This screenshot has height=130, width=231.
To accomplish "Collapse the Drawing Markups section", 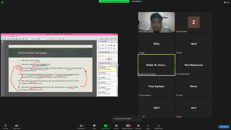I will pyautogui.click(x=100, y=52).
